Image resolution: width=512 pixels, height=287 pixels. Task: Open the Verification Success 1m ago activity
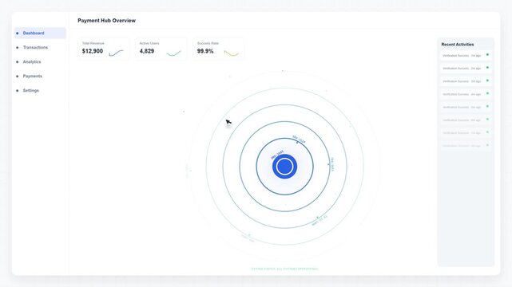466,55
